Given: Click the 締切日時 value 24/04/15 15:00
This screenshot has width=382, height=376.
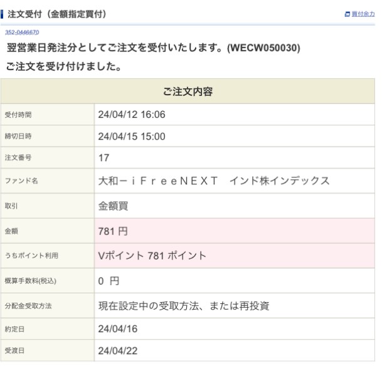Looking at the screenshot, I should [x=132, y=137].
